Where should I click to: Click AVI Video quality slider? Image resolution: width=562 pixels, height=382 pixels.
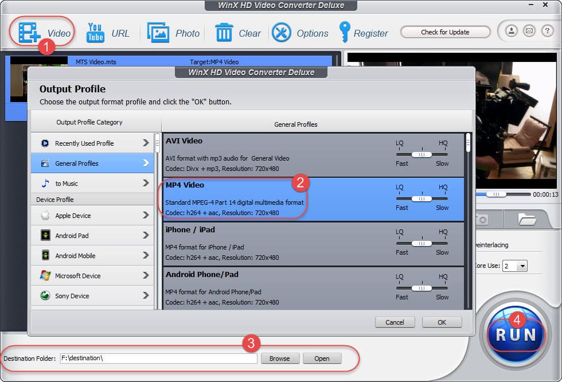(x=422, y=154)
